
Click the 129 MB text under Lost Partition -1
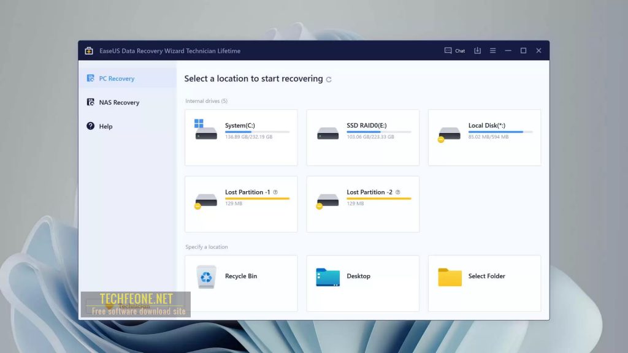pyautogui.click(x=234, y=203)
